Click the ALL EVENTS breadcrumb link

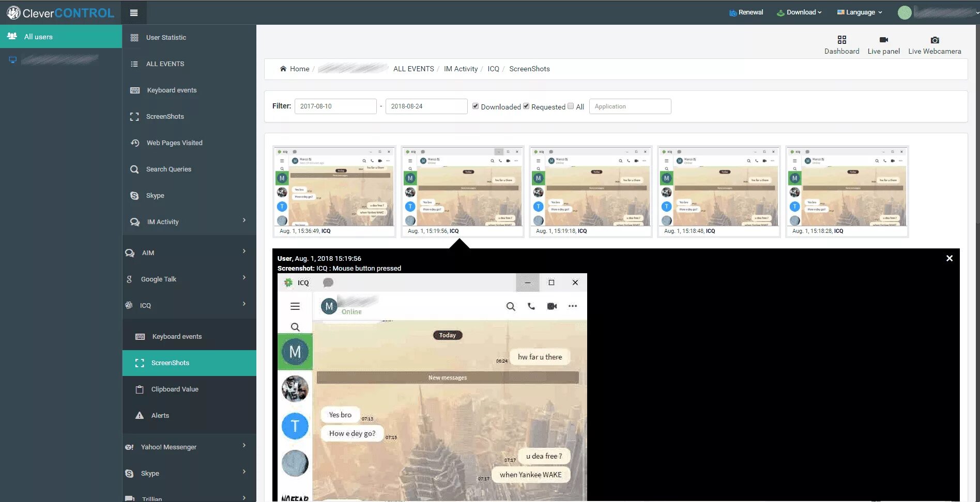[414, 69]
